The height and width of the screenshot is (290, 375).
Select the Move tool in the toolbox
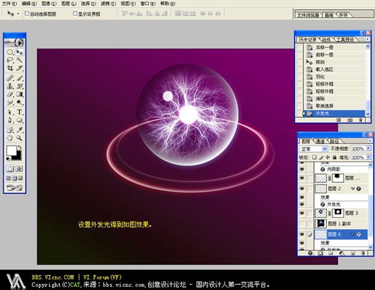coord(19,52)
